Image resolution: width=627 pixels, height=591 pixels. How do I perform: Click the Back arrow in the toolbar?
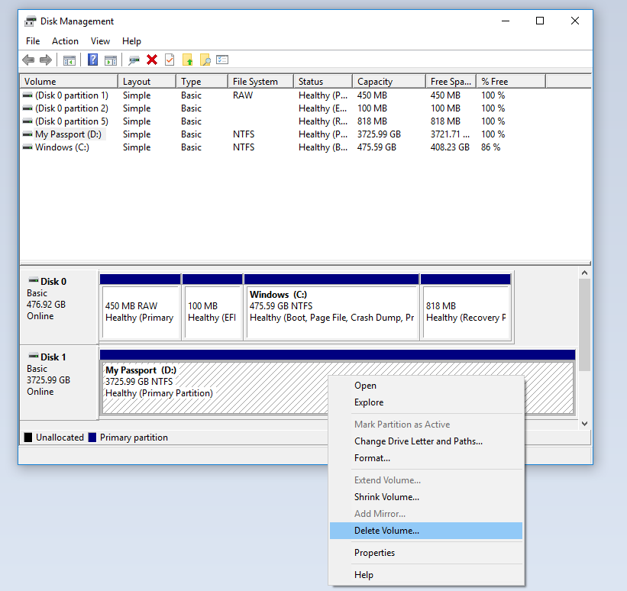click(x=28, y=60)
